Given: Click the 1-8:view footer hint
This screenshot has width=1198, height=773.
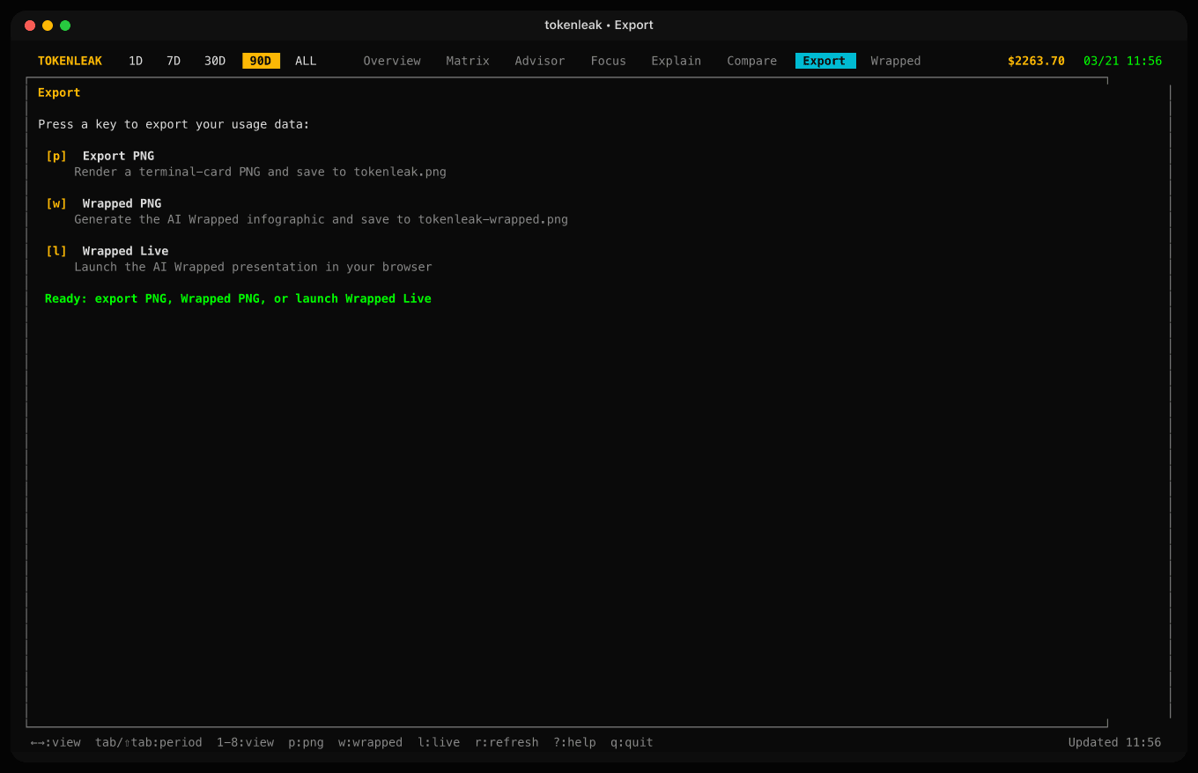Looking at the screenshot, I should pyautogui.click(x=245, y=742).
